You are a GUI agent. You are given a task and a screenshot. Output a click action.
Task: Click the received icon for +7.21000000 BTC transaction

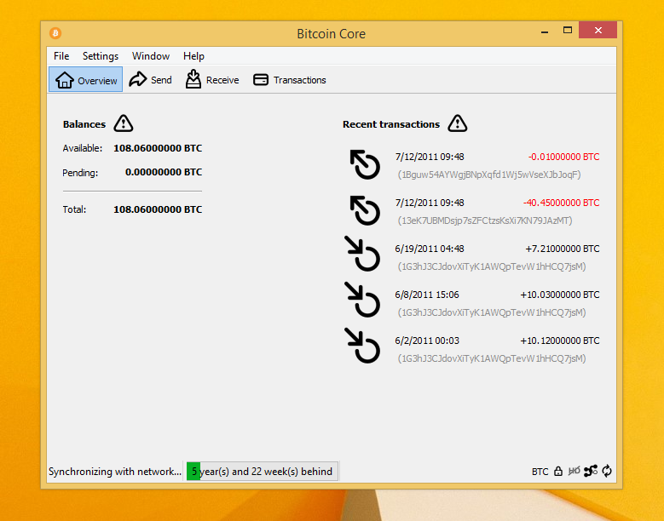pyautogui.click(x=362, y=254)
